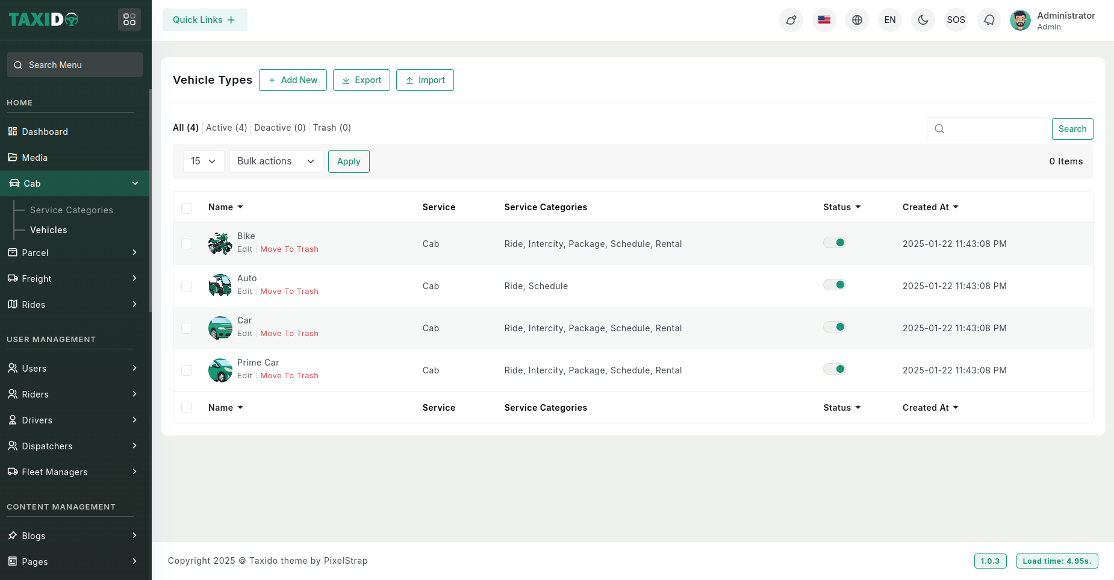Click the Add New button
Viewport: 1114px width, 580px height.
pyautogui.click(x=293, y=80)
